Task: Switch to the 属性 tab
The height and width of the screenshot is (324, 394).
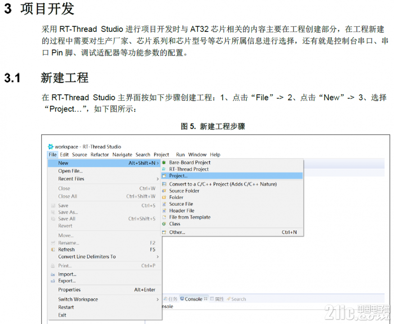Action: [217, 299]
